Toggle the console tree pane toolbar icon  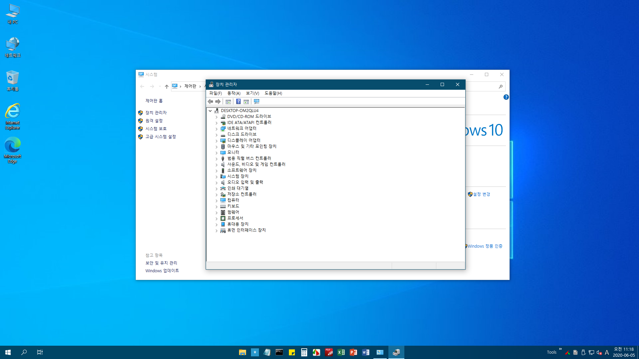[x=228, y=102]
